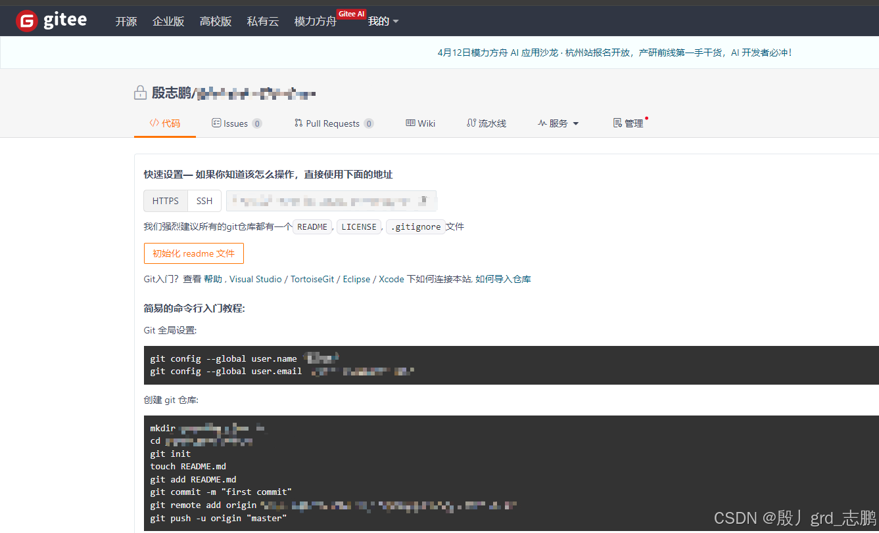The image size is (879, 533).
Task: Switch to the Issues tab
Action: point(237,123)
